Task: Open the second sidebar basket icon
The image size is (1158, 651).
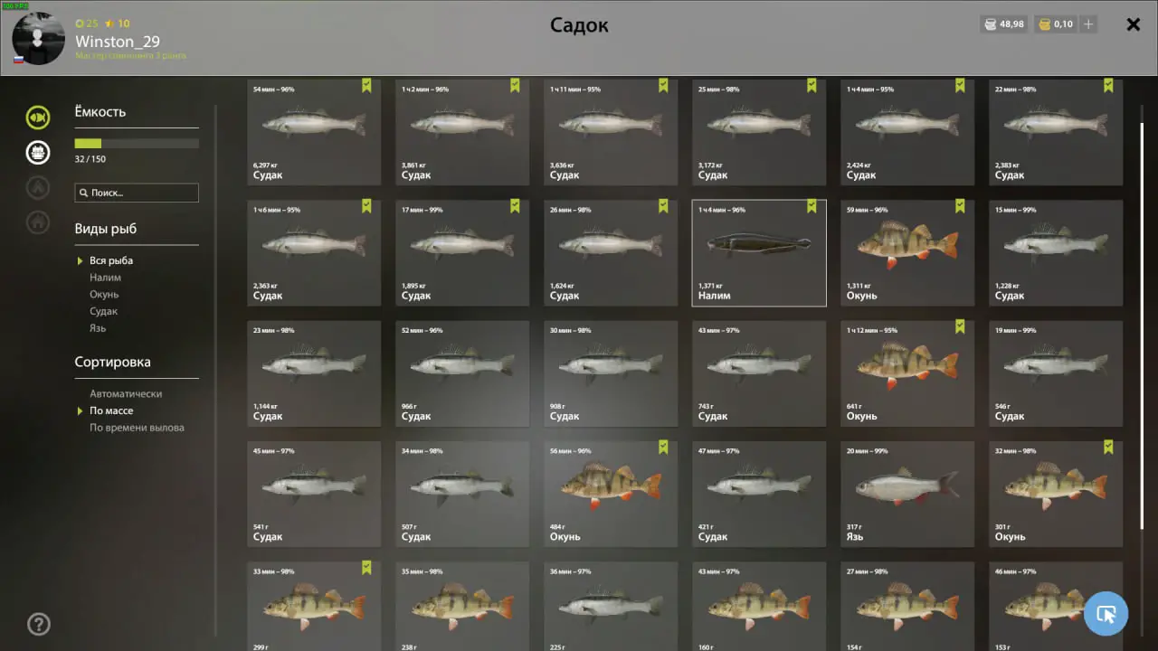Action: pos(38,152)
